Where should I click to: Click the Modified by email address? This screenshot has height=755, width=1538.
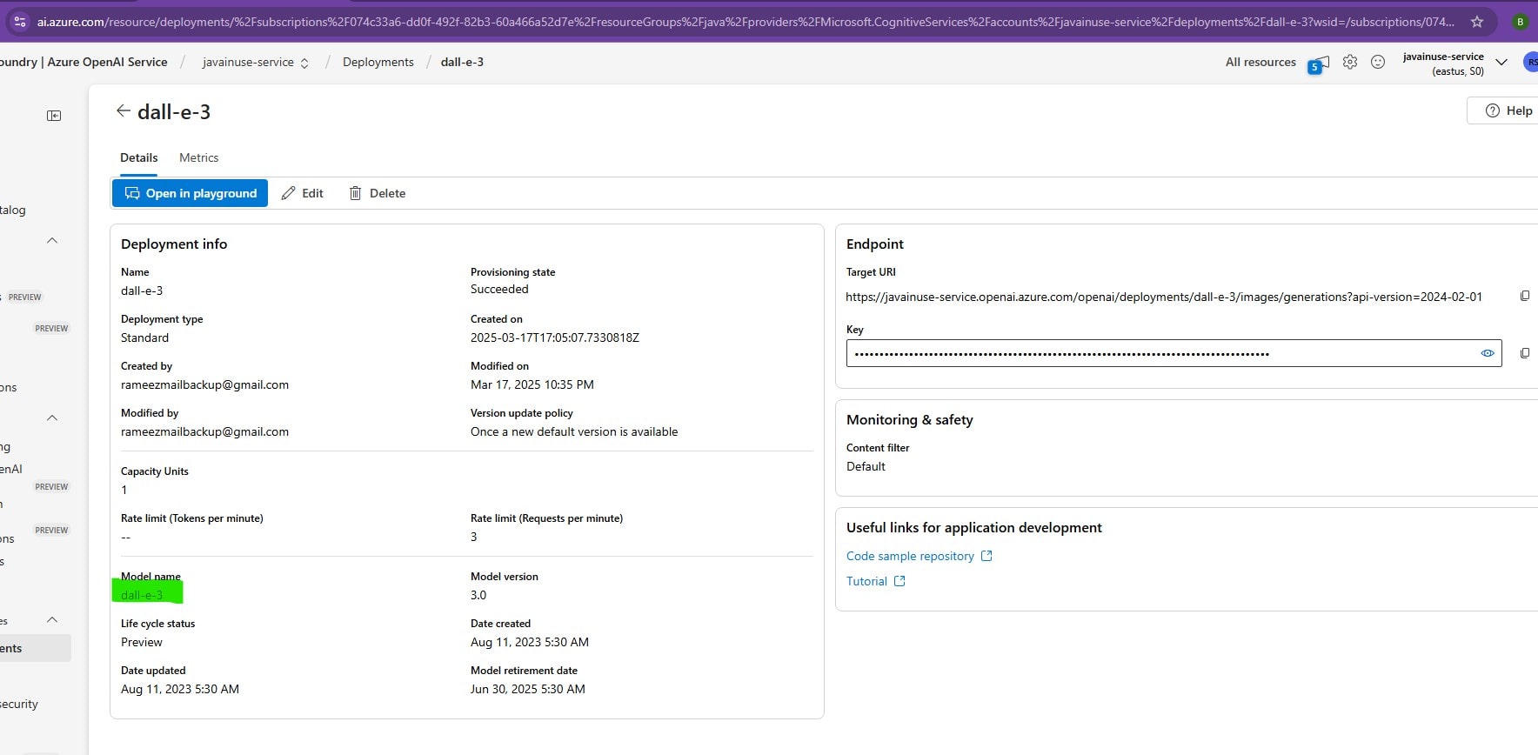pos(204,431)
